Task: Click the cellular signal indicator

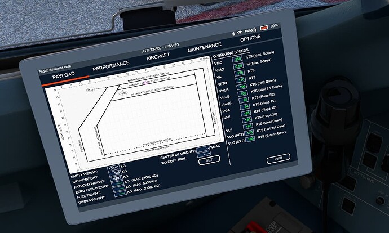Action: click(250, 30)
